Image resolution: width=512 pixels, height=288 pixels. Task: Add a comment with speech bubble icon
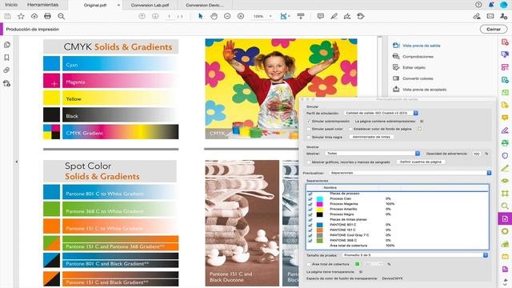pos(321,16)
